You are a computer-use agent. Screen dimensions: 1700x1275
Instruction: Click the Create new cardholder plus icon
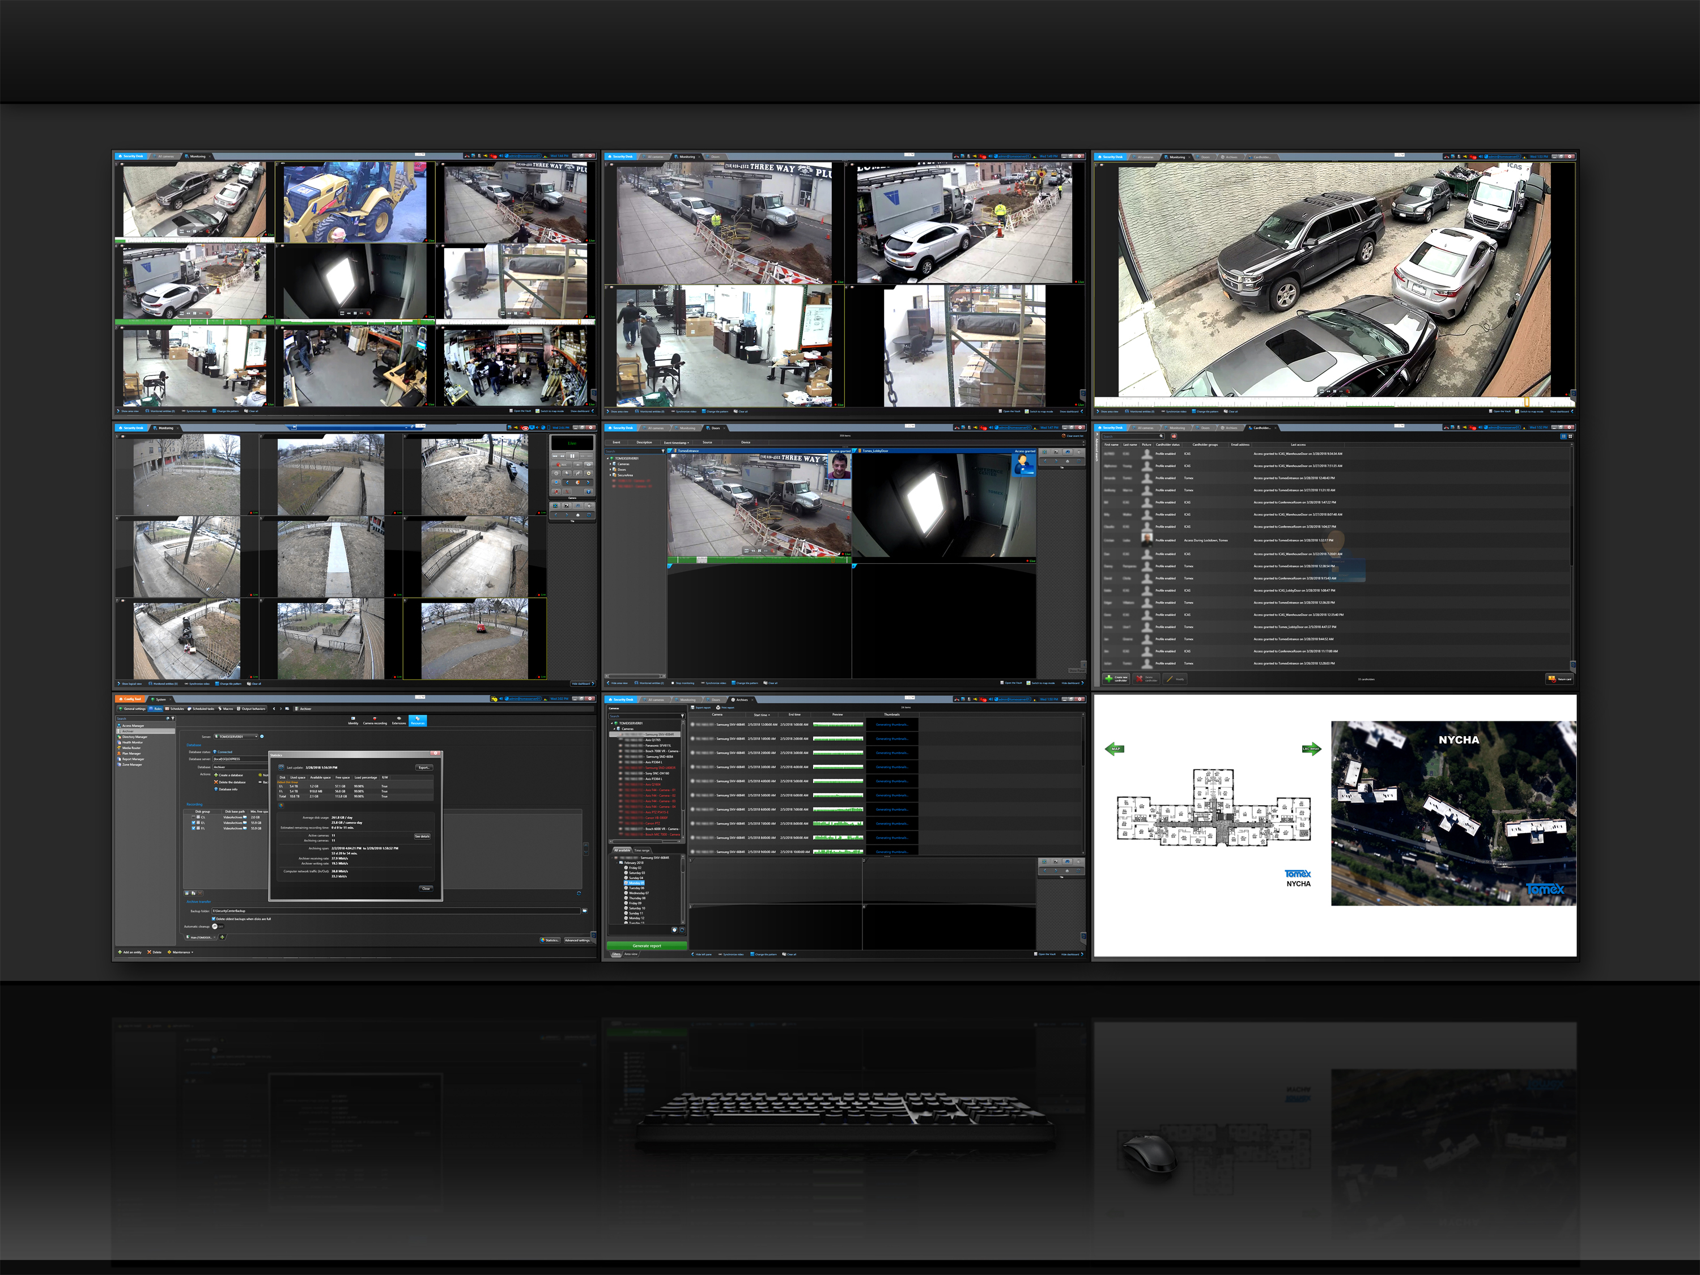pyautogui.click(x=1109, y=679)
